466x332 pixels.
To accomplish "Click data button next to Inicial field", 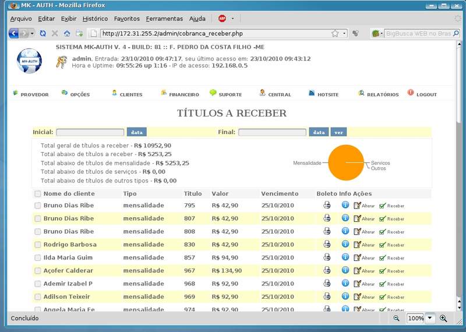I will point(137,132).
